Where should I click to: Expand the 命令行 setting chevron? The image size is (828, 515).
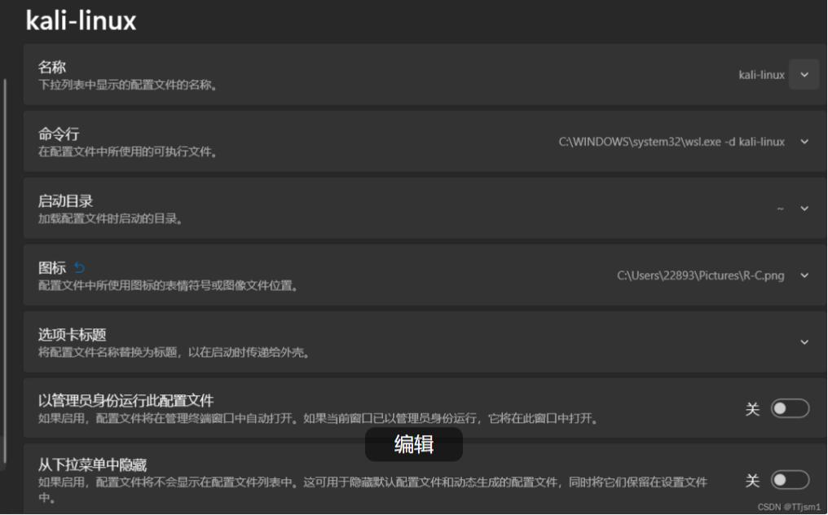(804, 142)
